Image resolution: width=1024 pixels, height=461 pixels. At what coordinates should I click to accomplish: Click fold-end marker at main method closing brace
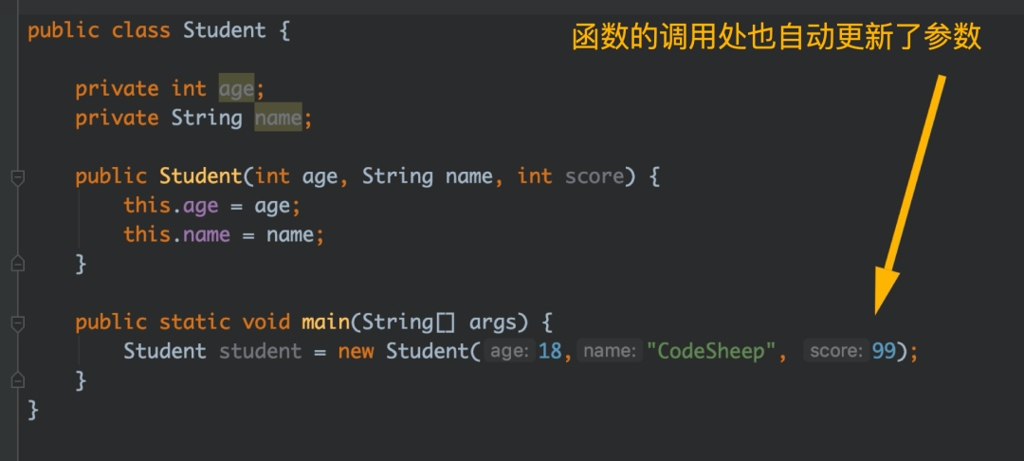(18, 379)
